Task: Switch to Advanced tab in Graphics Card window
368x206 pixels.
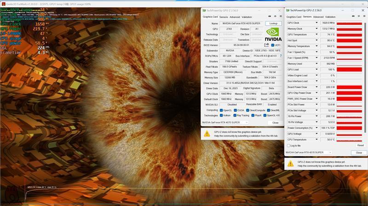Action: [x=235, y=17]
